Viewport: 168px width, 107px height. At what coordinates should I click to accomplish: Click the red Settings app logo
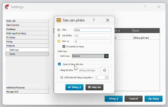point(7,7)
